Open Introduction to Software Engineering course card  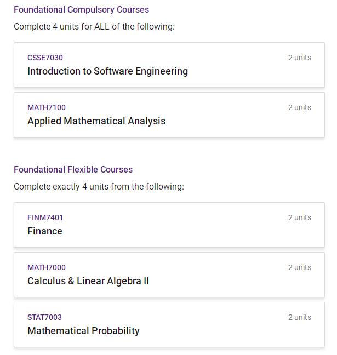pos(169,65)
